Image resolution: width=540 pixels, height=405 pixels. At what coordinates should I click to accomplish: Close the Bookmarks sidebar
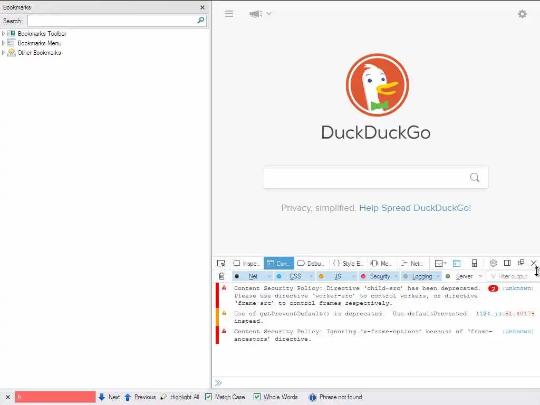point(202,7)
